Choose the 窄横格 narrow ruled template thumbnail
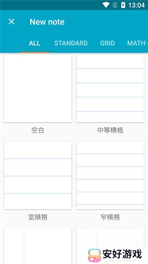This screenshot has width=148, height=264. click(110, 176)
